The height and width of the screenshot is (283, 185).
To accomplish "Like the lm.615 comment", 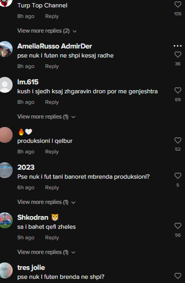I will (177, 90).
